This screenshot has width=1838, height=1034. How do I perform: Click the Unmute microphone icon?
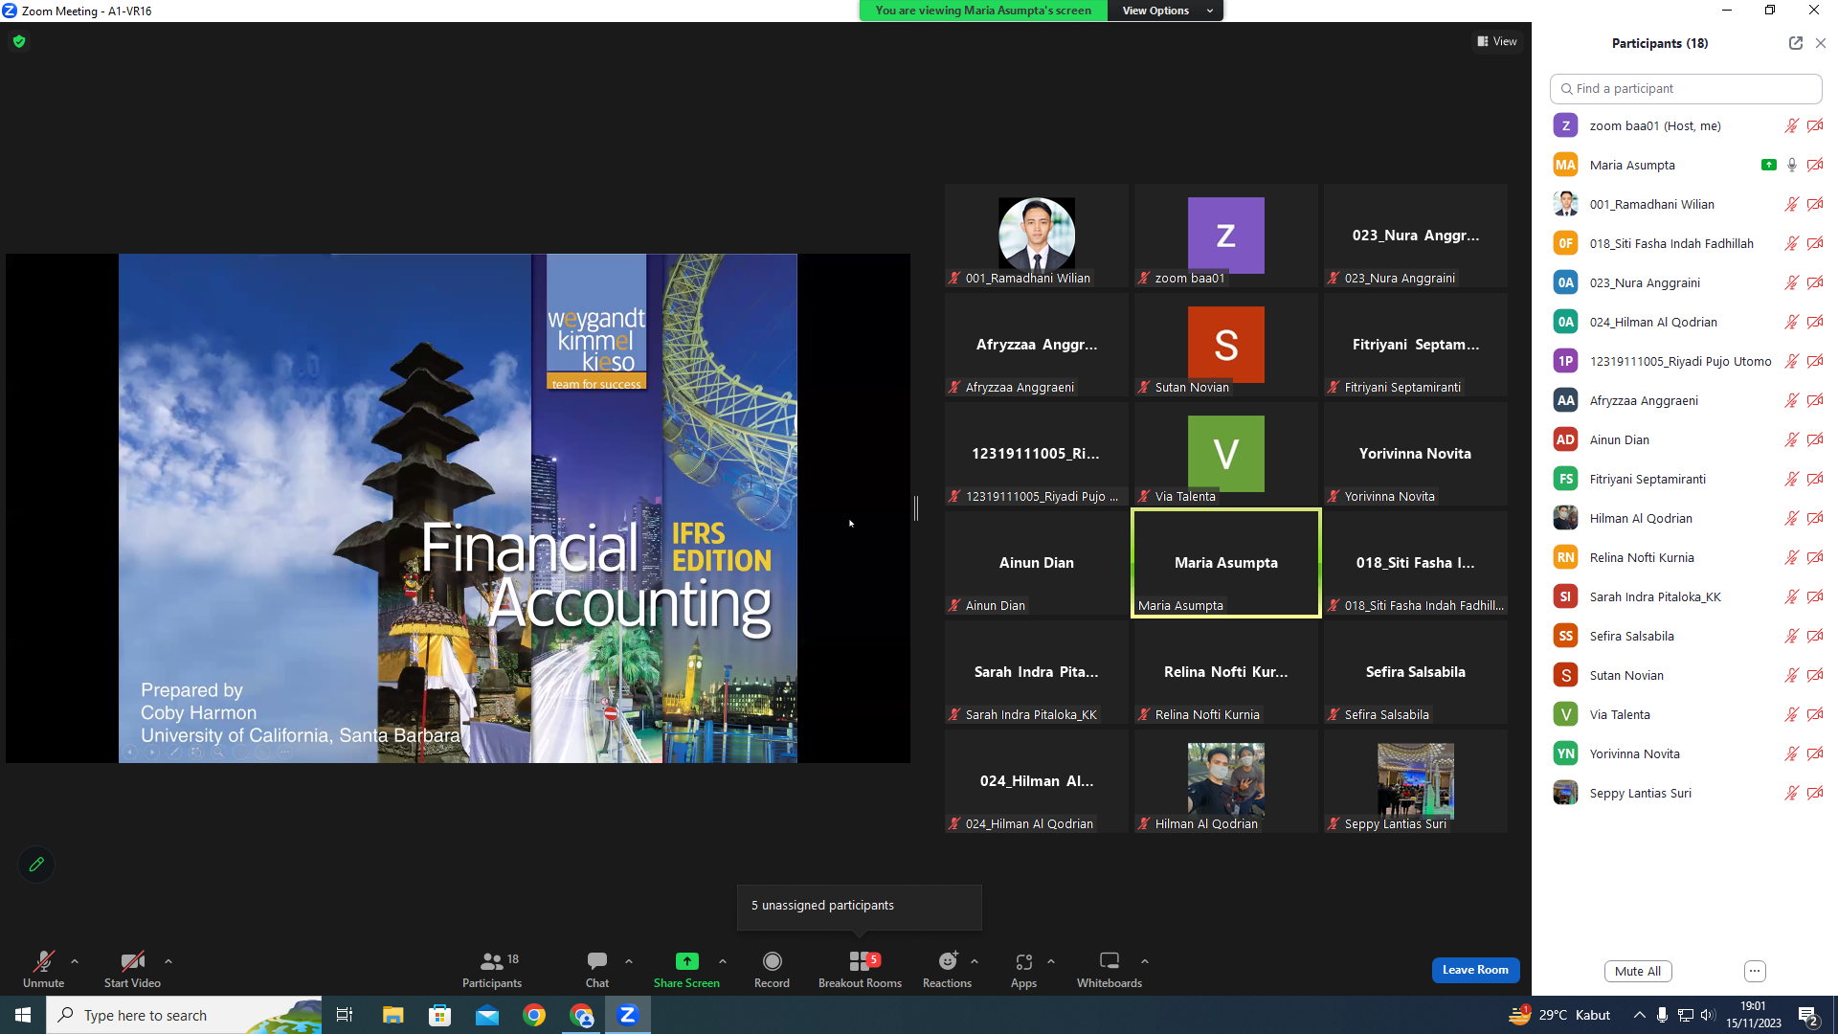(x=44, y=961)
